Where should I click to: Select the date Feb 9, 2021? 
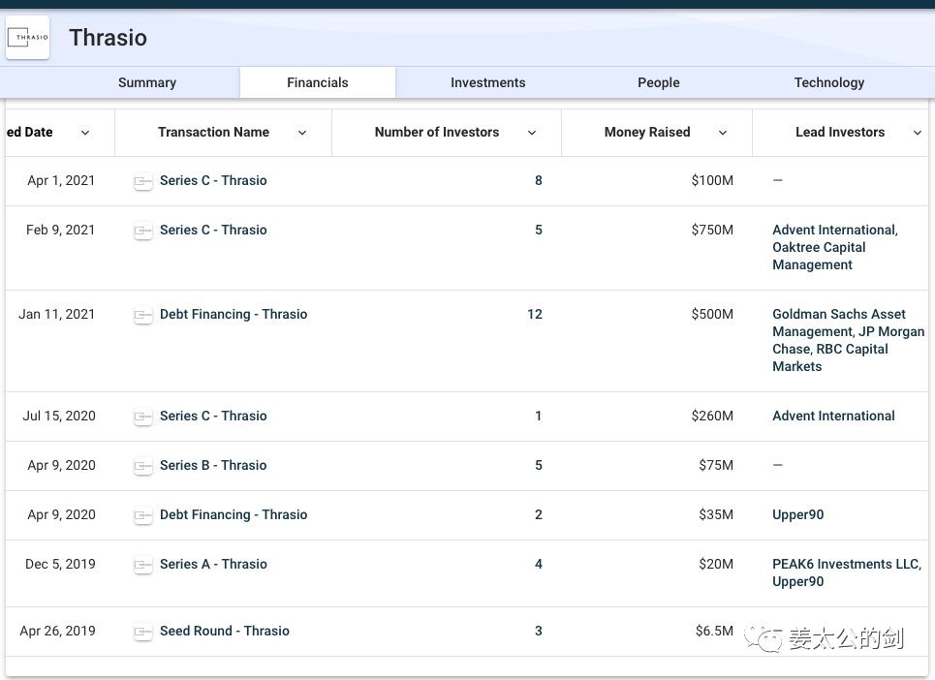point(60,230)
